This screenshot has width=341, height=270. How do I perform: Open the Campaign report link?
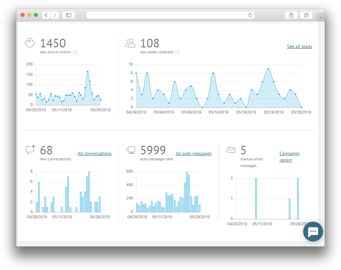(289, 157)
